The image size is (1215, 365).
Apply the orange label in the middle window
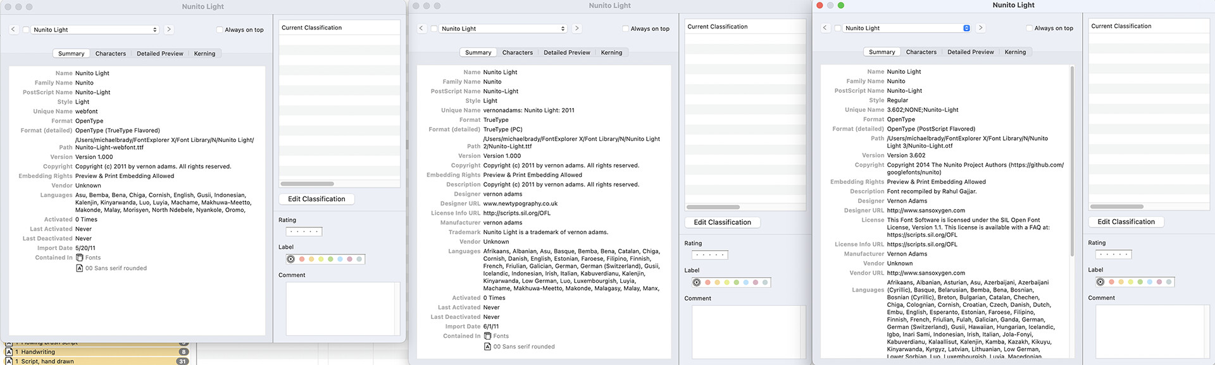(717, 282)
